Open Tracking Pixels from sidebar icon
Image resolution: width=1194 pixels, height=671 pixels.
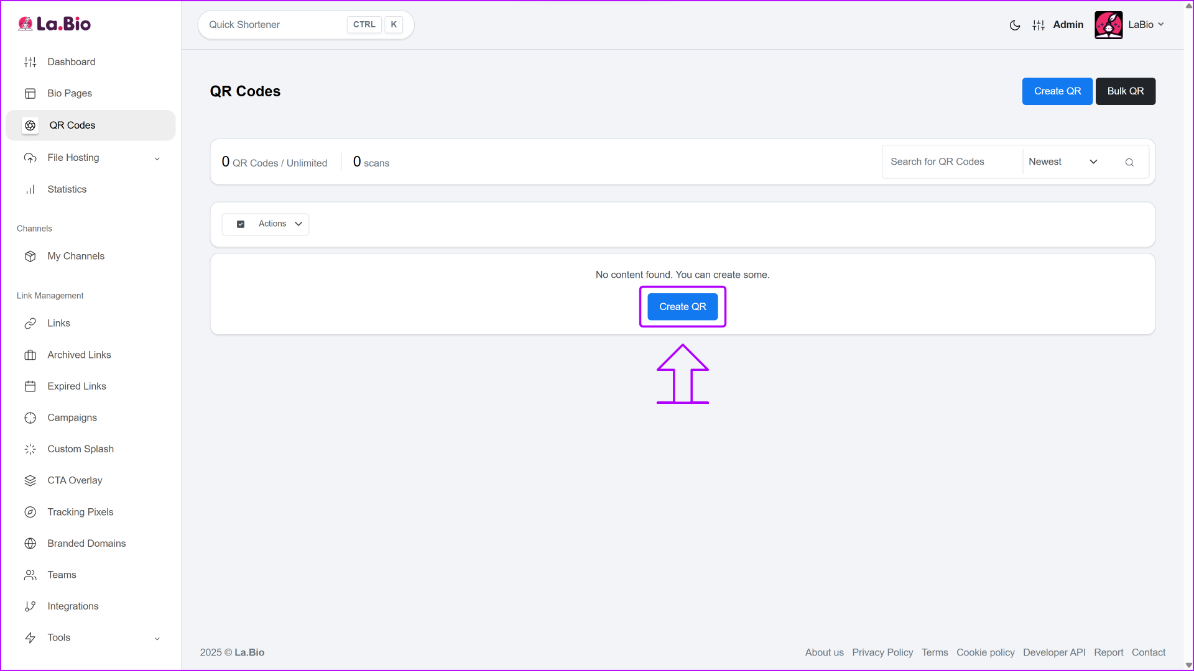pyautogui.click(x=30, y=512)
